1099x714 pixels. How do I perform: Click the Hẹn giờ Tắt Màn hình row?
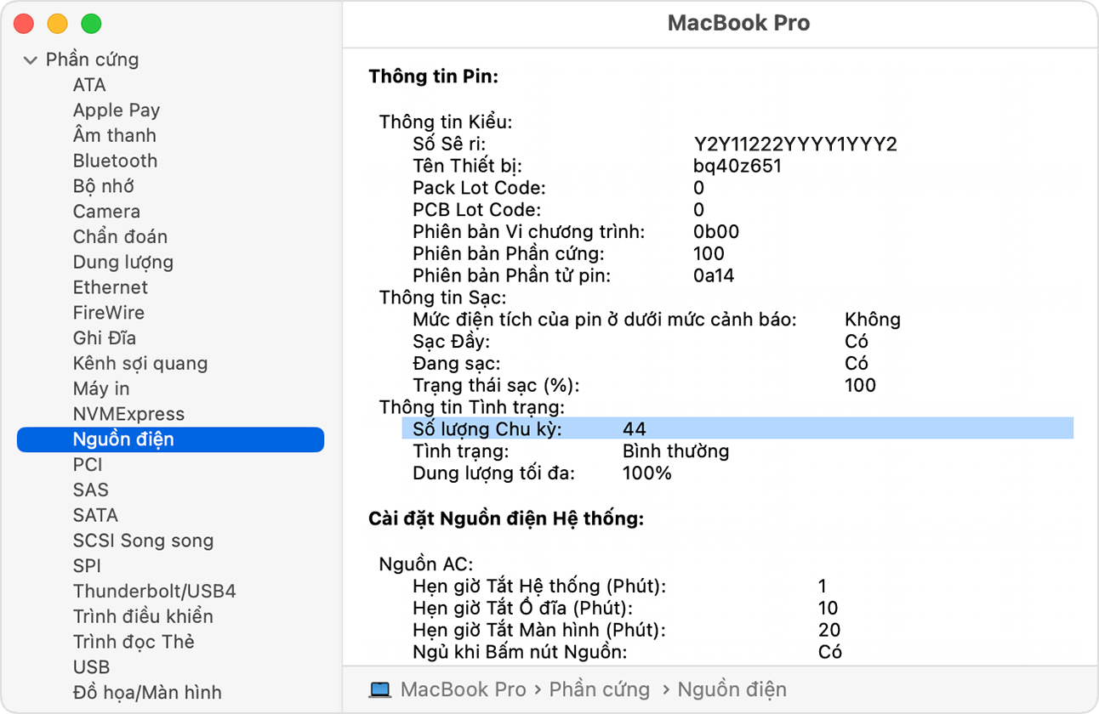[x=627, y=630]
